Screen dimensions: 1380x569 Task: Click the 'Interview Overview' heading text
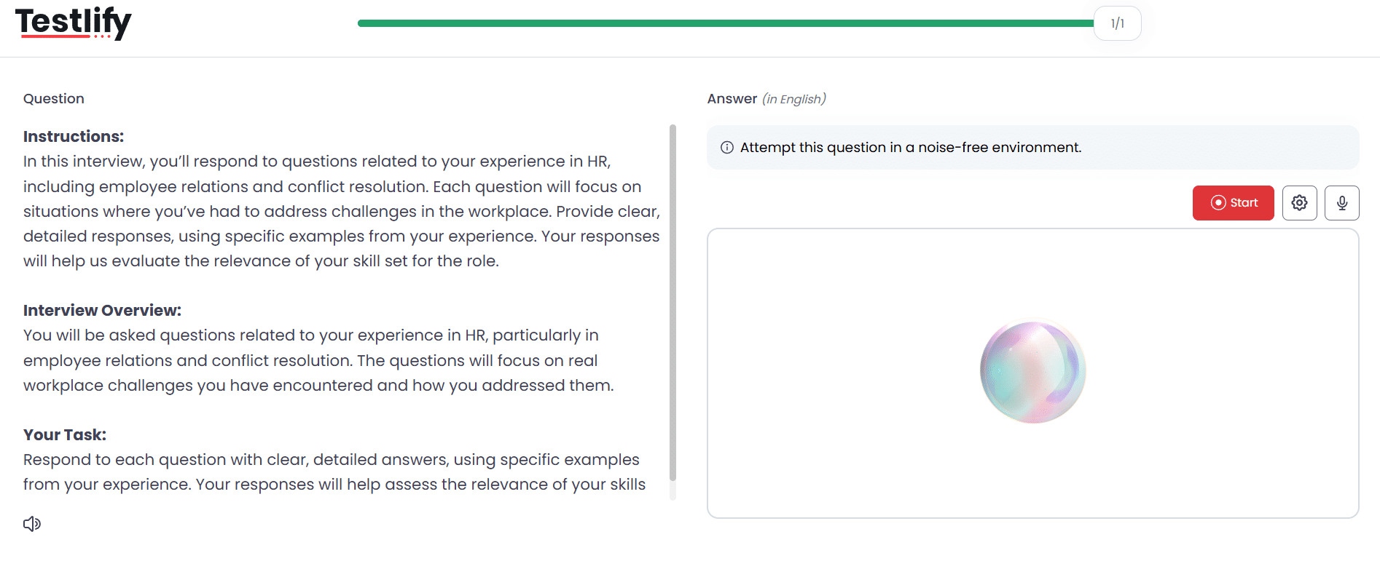point(102,310)
